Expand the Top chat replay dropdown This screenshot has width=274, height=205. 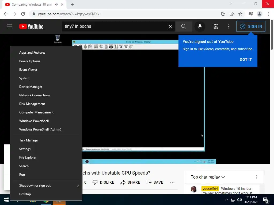pos(208,177)
